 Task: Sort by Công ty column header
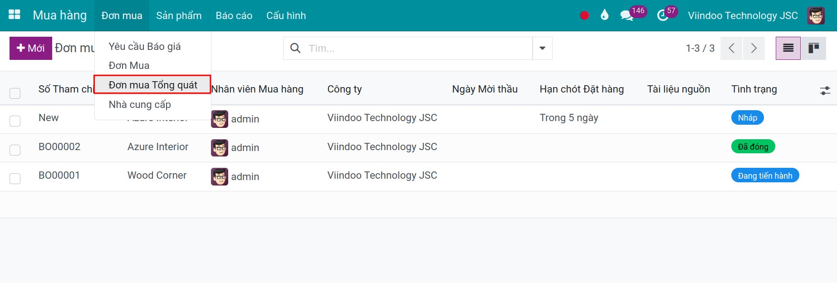coord(345,89)
